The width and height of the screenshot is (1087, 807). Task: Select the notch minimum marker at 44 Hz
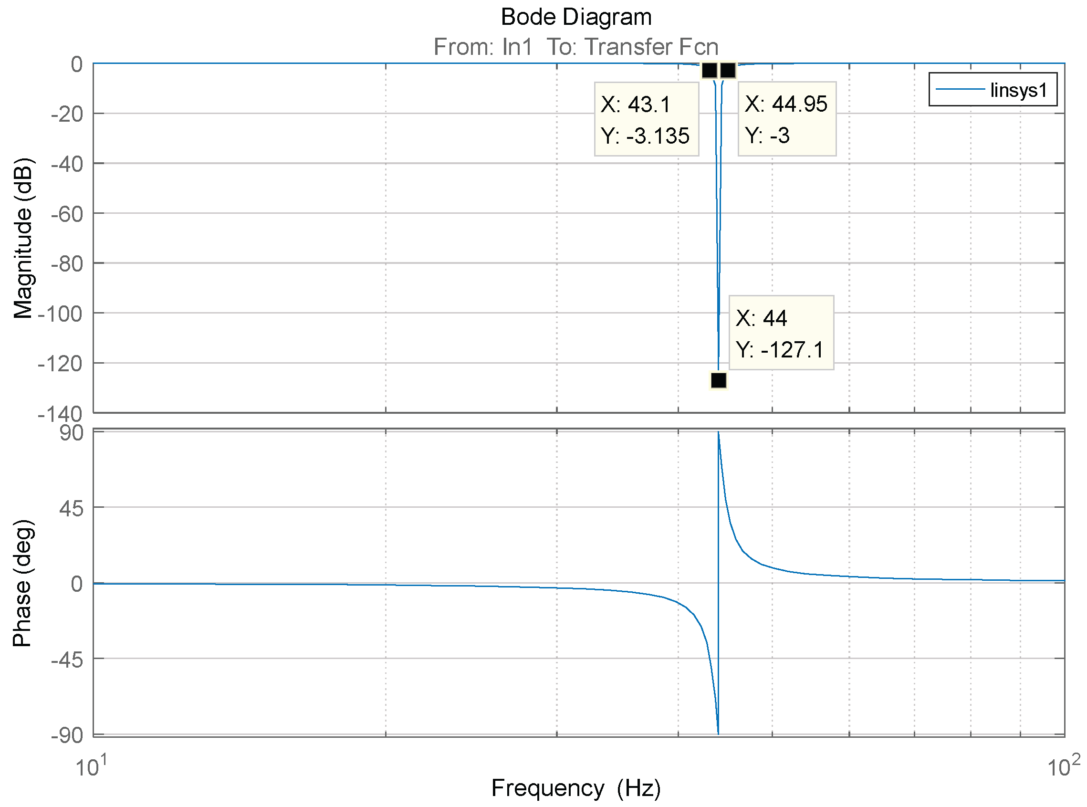(718, 380)
